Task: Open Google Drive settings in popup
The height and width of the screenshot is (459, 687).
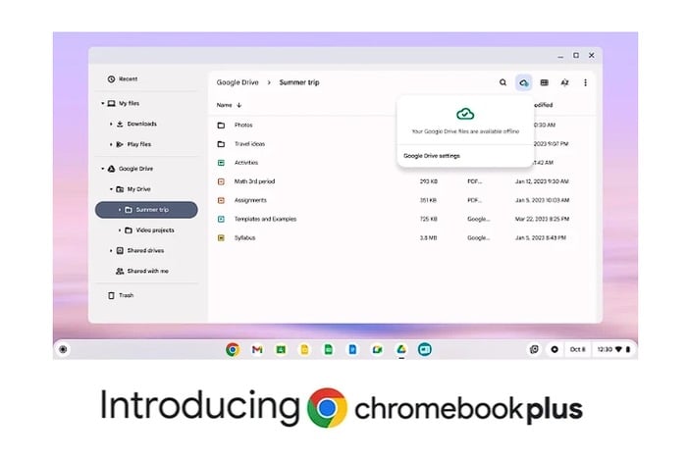Action: (x=432, y=156)
